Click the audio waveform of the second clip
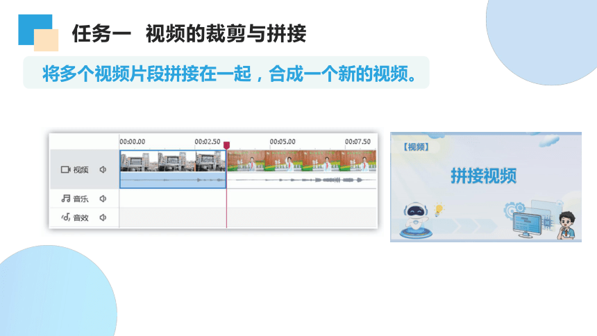Viewport: 597px width, 336px height. [301, 180]
